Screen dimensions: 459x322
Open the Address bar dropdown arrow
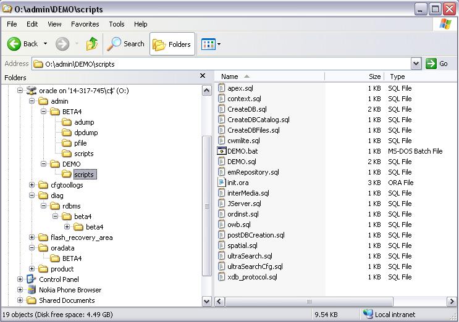click(x=416, y=64)
